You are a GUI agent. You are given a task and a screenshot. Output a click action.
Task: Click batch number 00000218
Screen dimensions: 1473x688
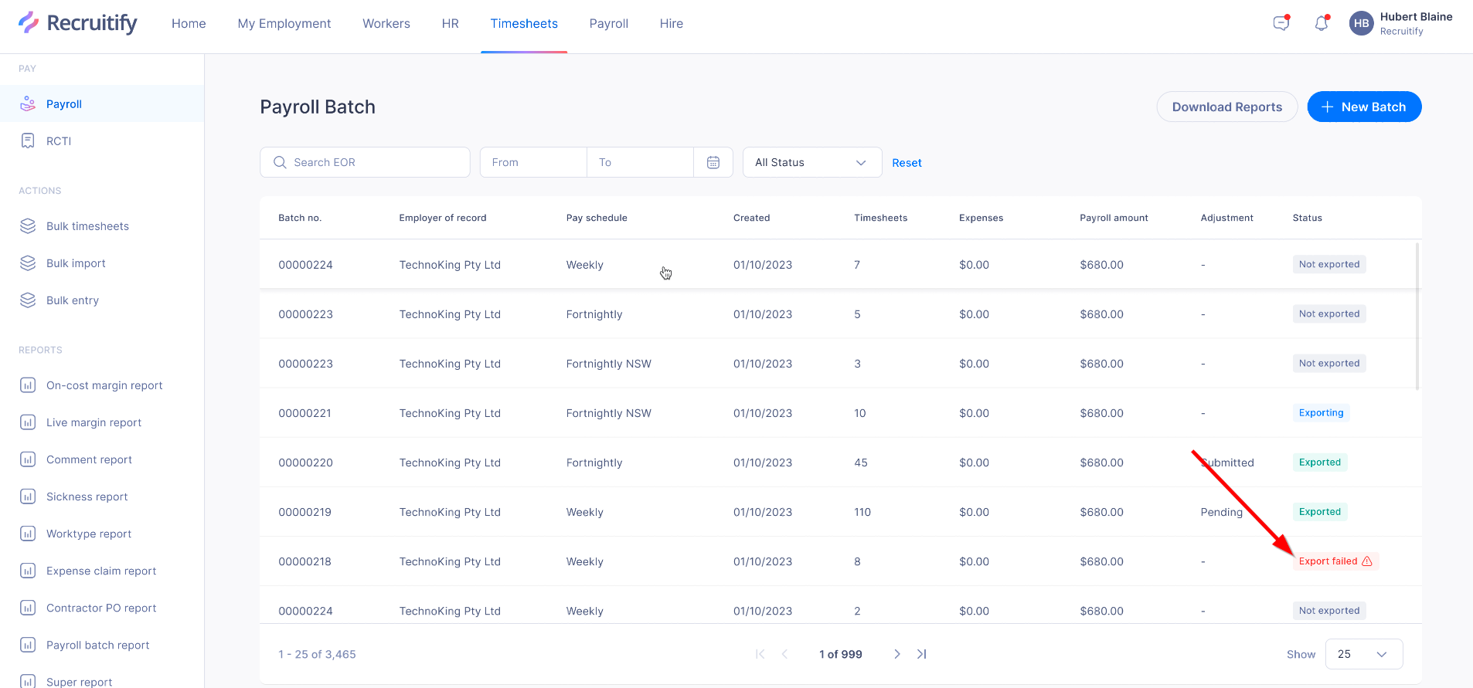(304, 561)
